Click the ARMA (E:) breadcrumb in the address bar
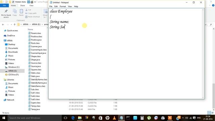Image resolution: width=215 pixels, height=121 pixels. pyautogui.click(x=36, y=25)
